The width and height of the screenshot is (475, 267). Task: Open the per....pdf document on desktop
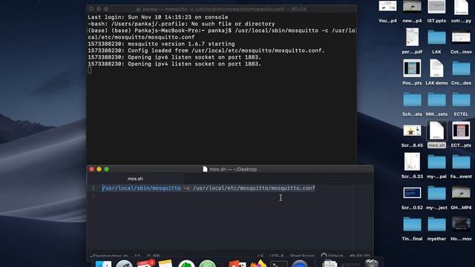412,37
